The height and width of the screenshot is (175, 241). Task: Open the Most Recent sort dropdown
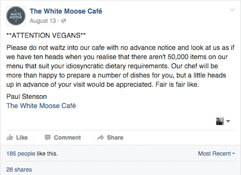point(216,154)
